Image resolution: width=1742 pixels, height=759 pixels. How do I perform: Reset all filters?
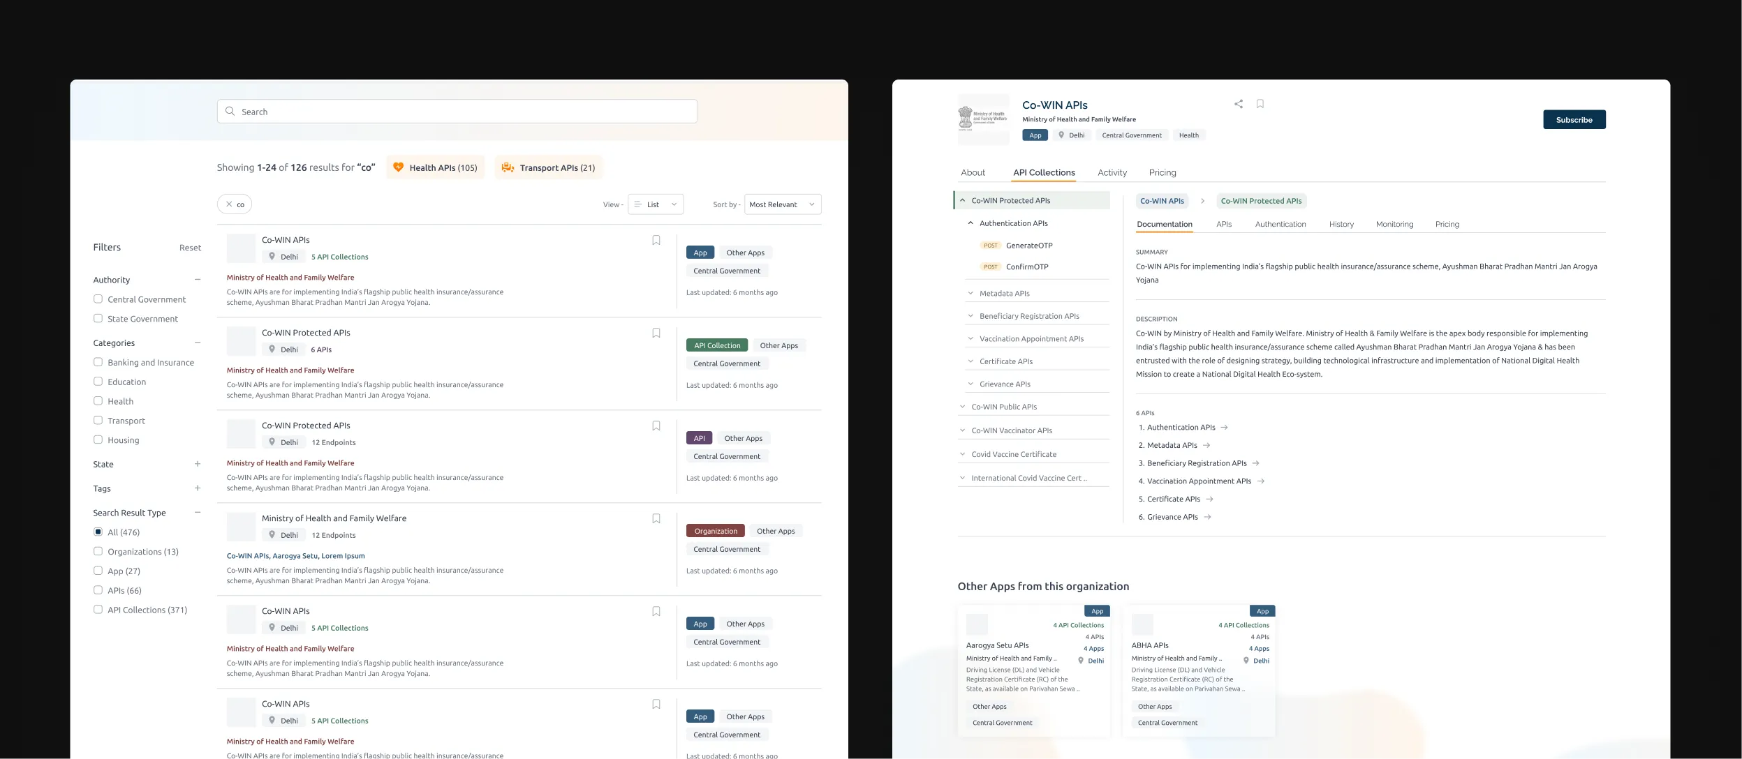click(x=190, y=248)
